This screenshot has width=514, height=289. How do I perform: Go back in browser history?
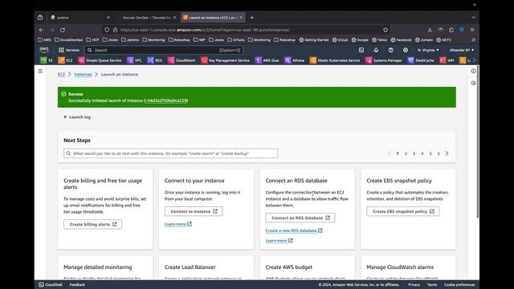click(x=41, y=30)
